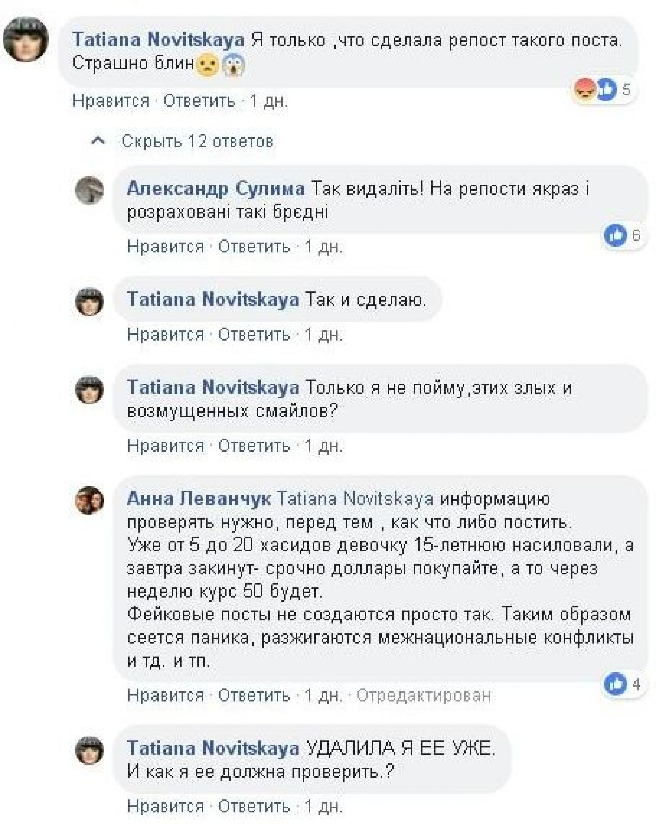Image resolution: width=656 pixels, height=824 pixels.
Task: Like the top comment about the repost
Action: (111, 101)
